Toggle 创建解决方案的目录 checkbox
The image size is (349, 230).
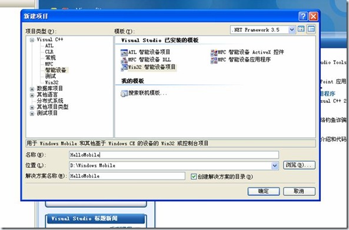[x=194, y=177]
